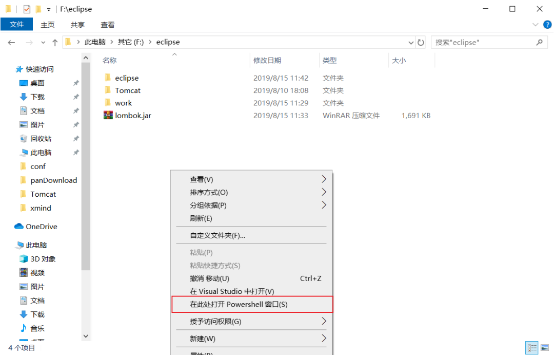Open 视频 under 此电脑
This screenshot has width=554, height=355.
(x=37, y=273)
